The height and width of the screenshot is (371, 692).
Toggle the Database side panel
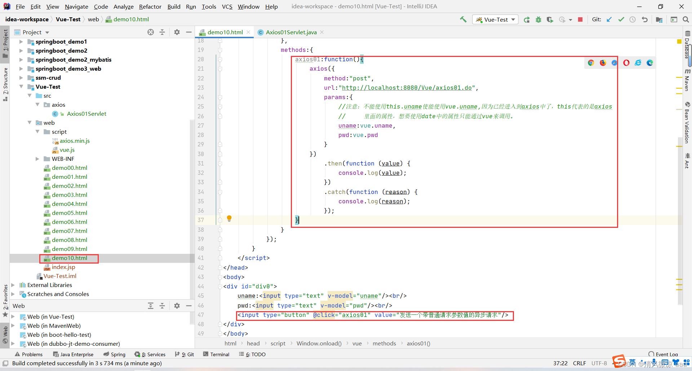[x=687, y=45]
